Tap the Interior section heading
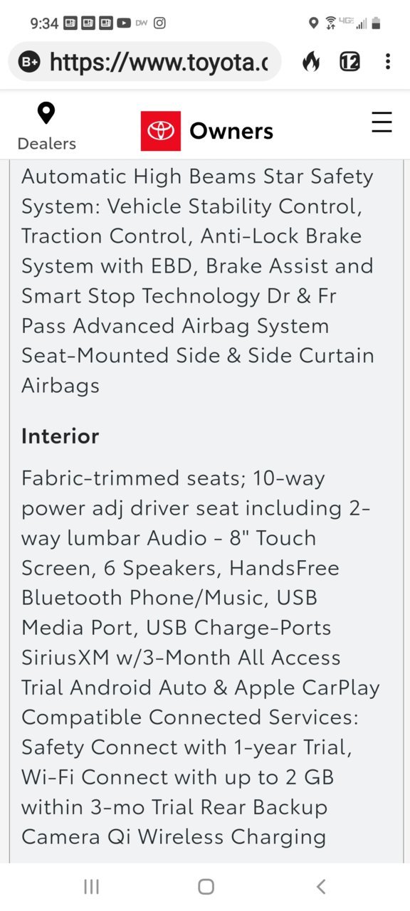This screenshot has height=911, width=410. click(x=60, y=436)
